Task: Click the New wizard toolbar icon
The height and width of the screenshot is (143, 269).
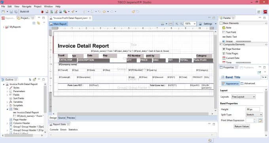Action: [3, 11]
